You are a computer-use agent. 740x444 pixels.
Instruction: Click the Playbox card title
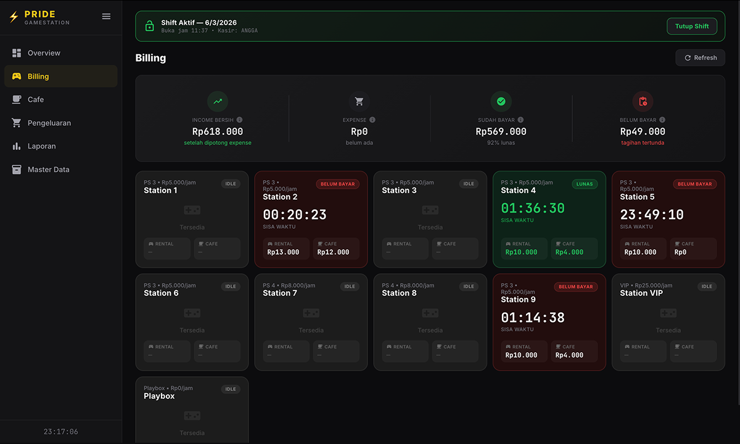[x=159, y=397]
